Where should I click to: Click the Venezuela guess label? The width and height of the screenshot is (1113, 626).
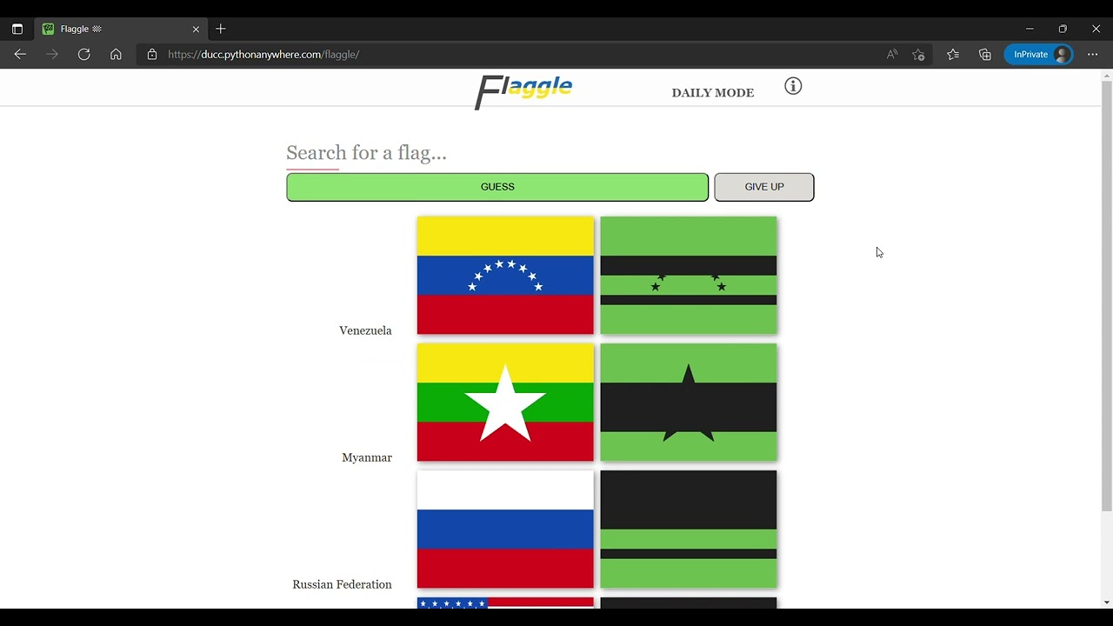[x=365, y=330]
